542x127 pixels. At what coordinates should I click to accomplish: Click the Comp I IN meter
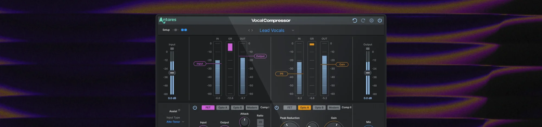[218, 69]
